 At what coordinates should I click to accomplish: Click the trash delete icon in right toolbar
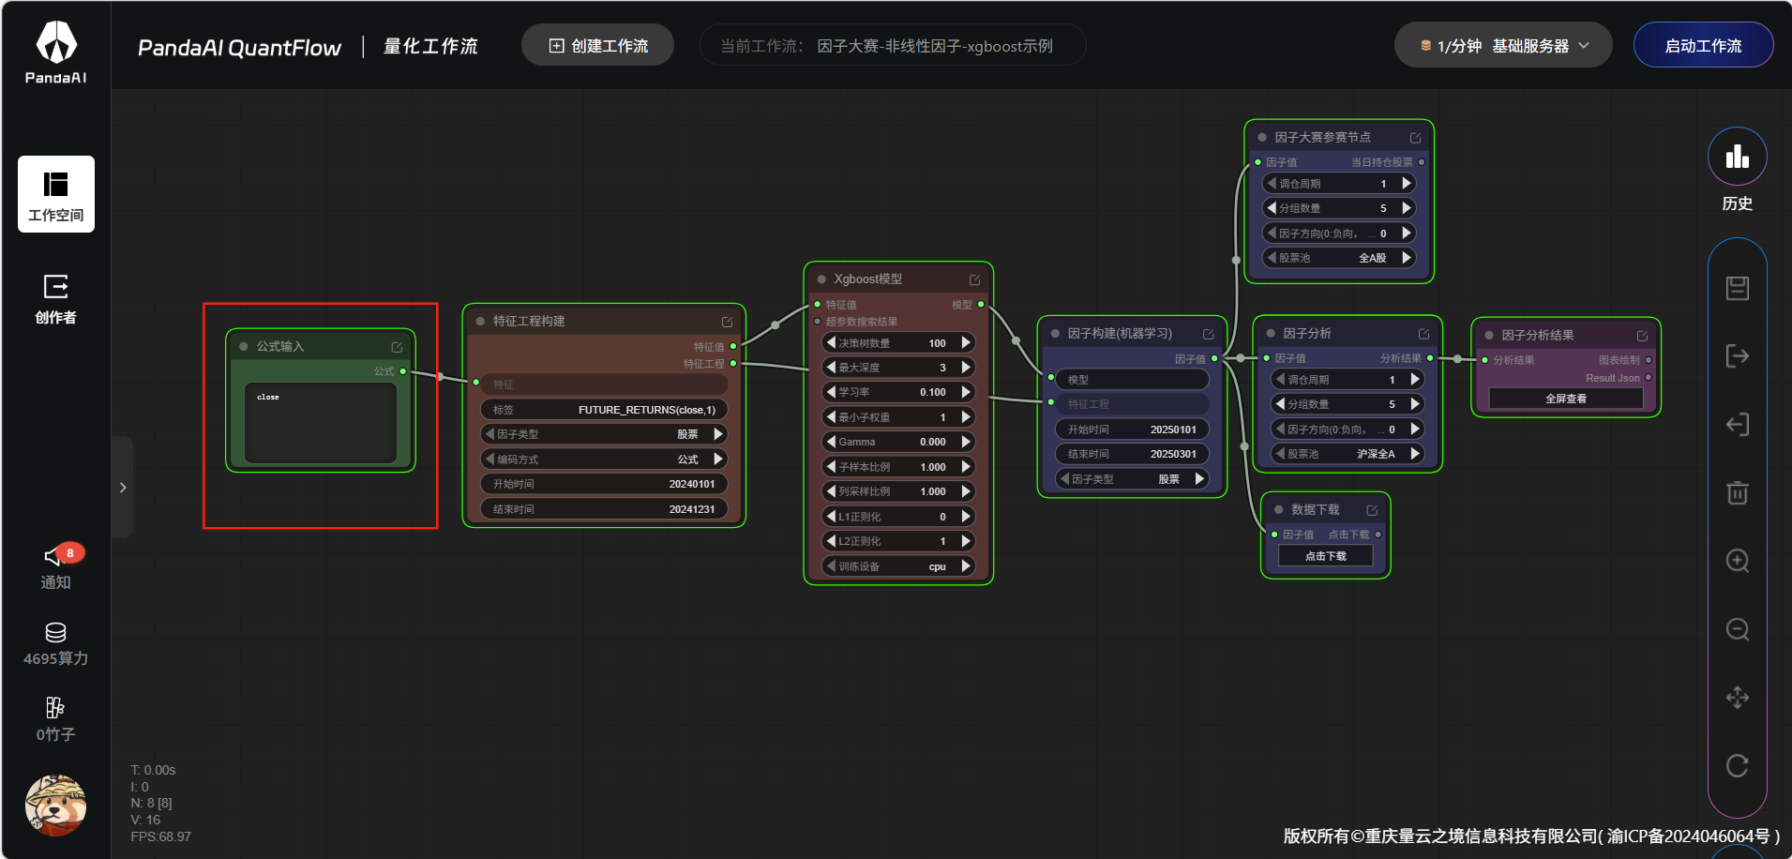tap(1738, 492)
